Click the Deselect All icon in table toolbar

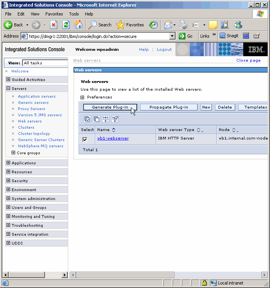pos(96,119)
